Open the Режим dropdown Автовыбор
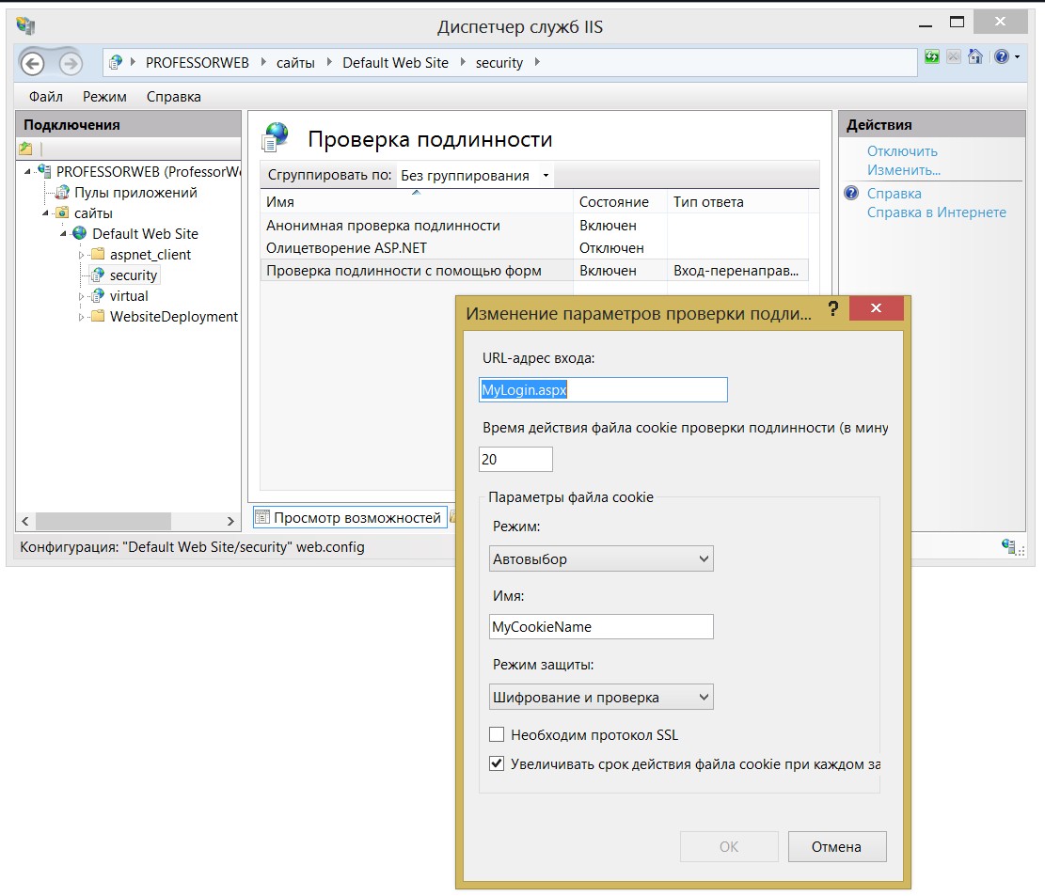 [x=600, y=558]
